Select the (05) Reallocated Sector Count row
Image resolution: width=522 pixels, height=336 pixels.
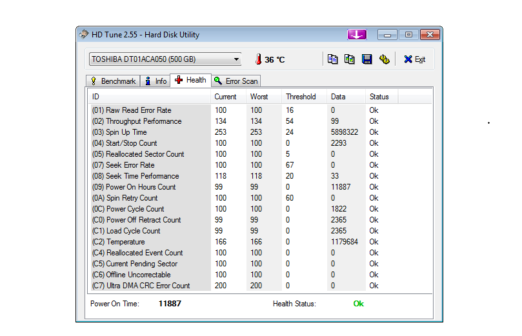(x=245, y=154)
